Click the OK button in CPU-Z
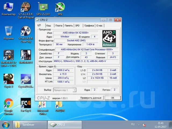The width and height of the screenshot is (172, 129). point(113,98)
